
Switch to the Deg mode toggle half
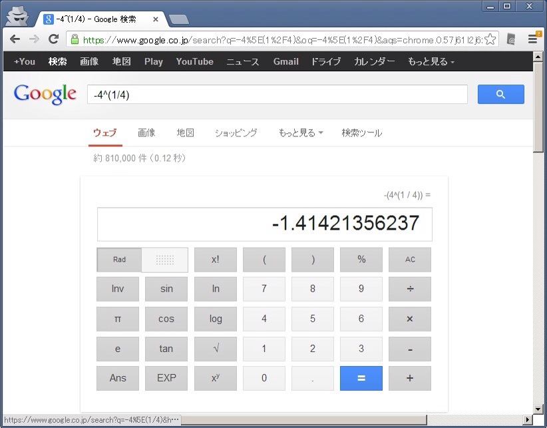tap(164, 260)
